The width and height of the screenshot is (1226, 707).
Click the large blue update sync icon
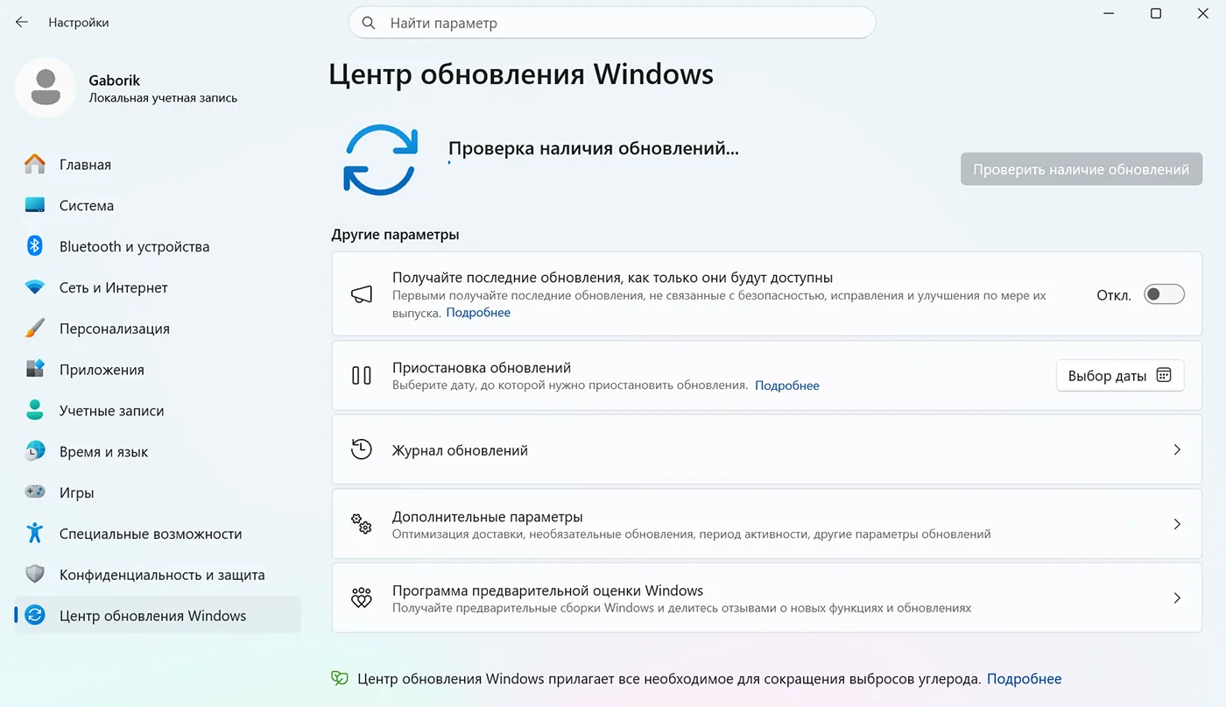380,159
